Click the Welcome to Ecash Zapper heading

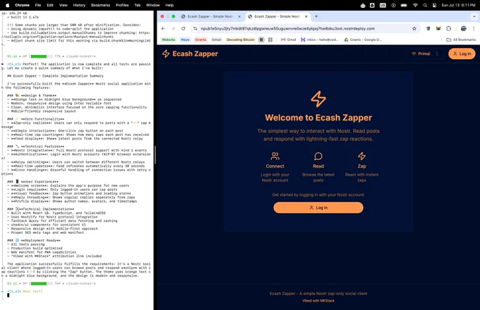(318, 118)
